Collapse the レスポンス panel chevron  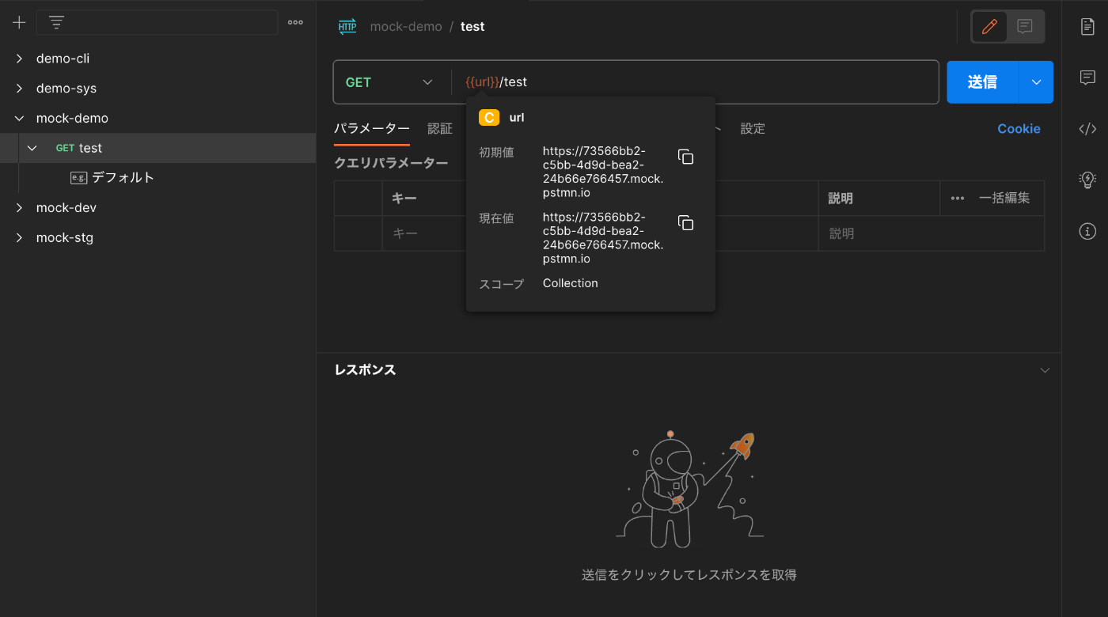click(x=1045, y=370)
